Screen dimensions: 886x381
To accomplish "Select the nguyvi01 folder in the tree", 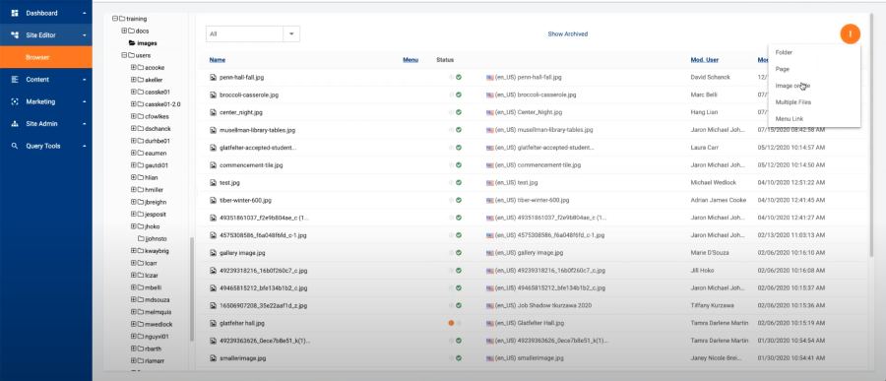I will click(157, 337).
